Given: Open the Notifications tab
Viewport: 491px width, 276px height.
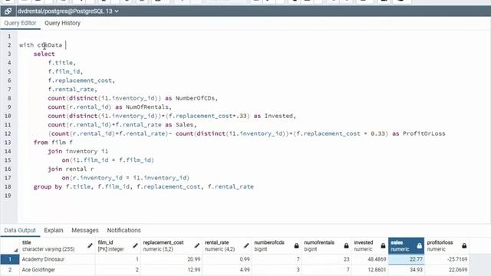Looking at the screenshot, I should click(x=124, y=230).
